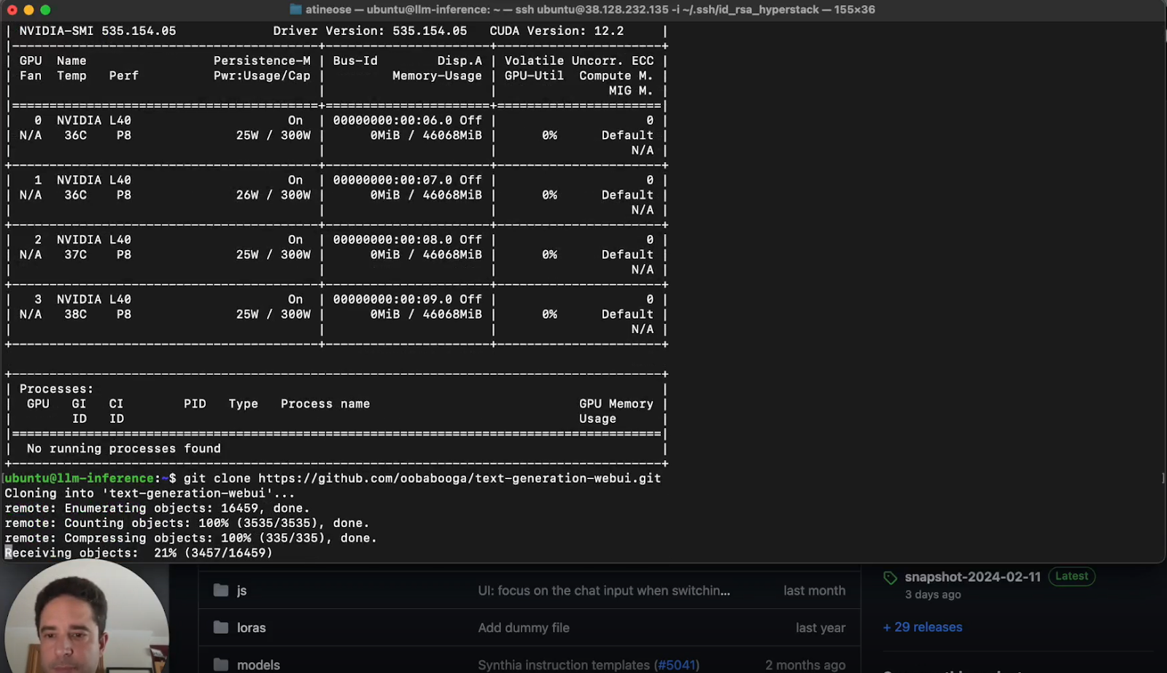Screen dimensions: 1167x673
Task: Click bus ID 00000000:00:07.0 text
Action: (x=392, y=180)
